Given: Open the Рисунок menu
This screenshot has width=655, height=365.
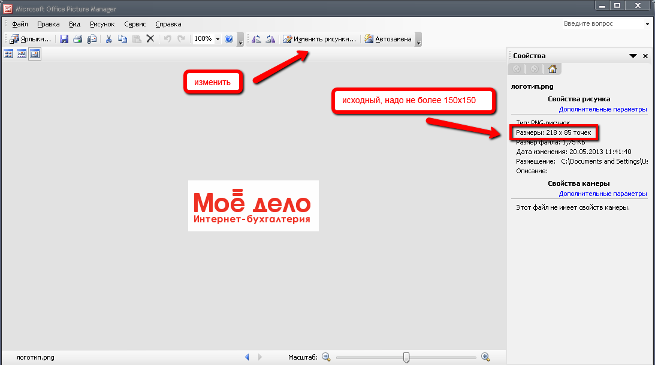Looking at the screenshot, I should pos(102,25).
